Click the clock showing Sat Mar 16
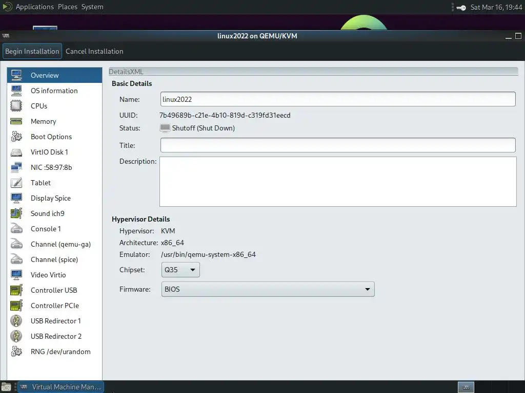This screenshot has height=393, width=525. [x=496, y=7]
